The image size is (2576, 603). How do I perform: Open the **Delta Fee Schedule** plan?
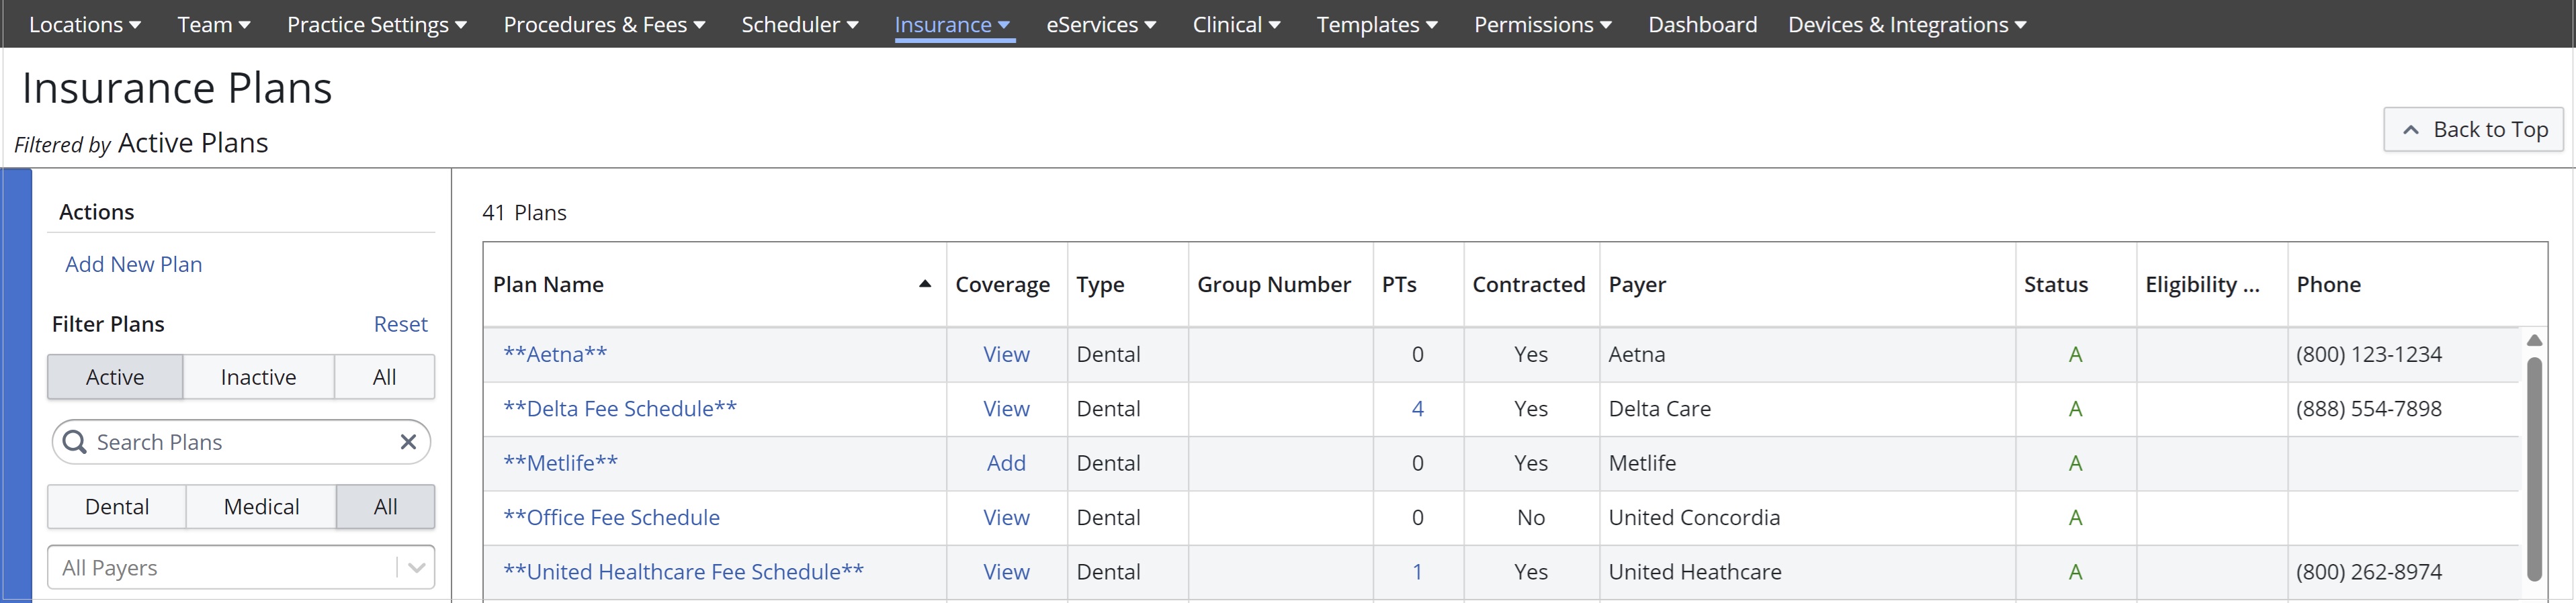(620, 409)
